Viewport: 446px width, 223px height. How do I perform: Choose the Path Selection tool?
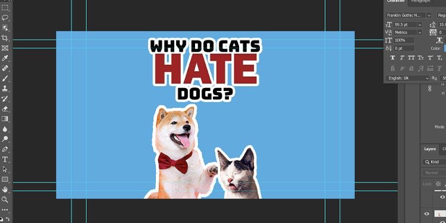click(5, 169)
